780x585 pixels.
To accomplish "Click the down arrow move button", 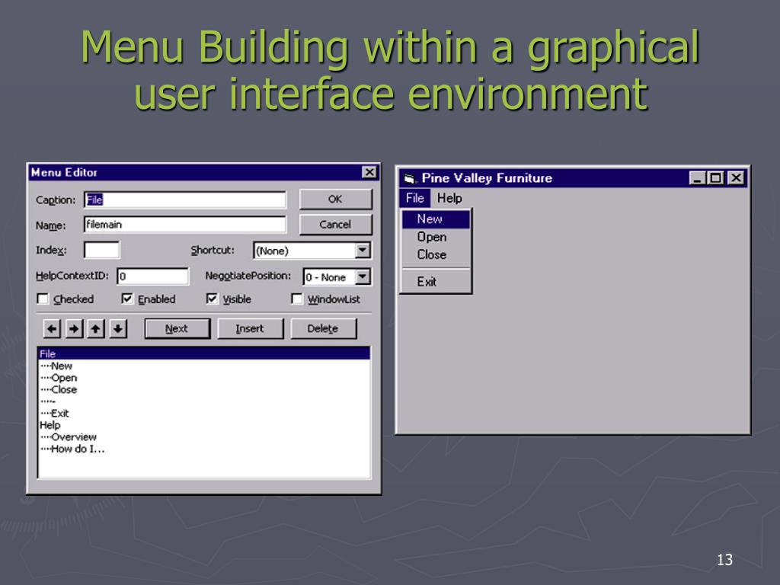I will tap(118, 329).
